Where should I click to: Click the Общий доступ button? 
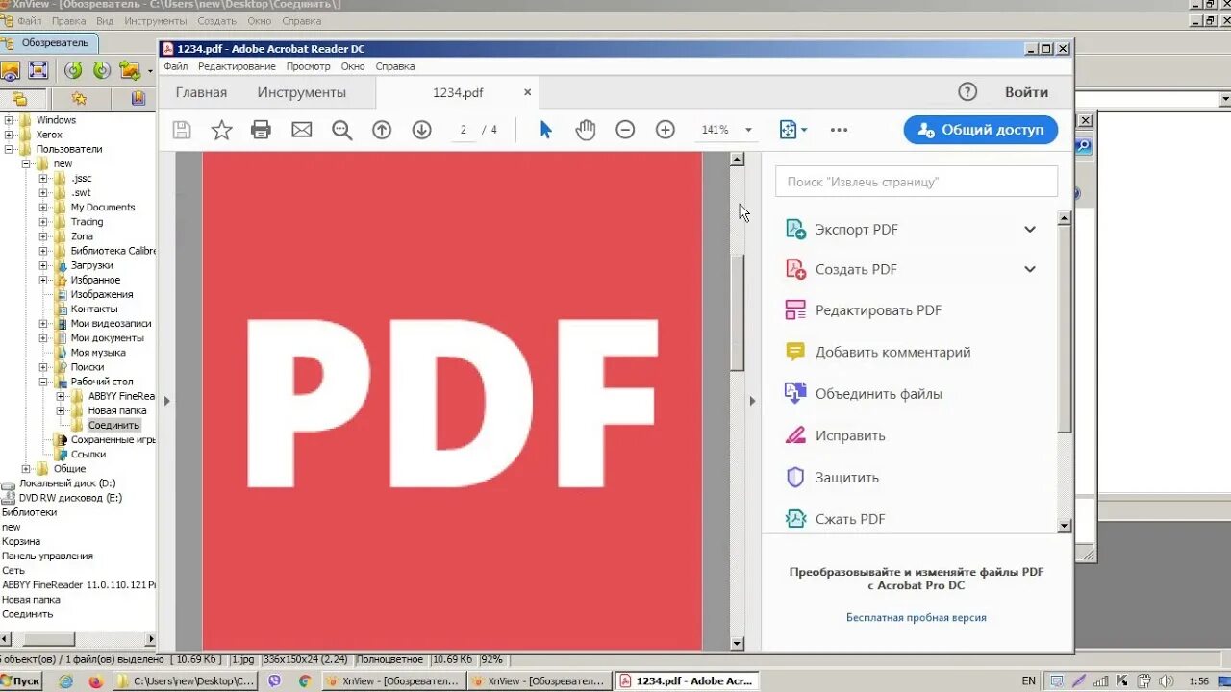coord(981,130)
